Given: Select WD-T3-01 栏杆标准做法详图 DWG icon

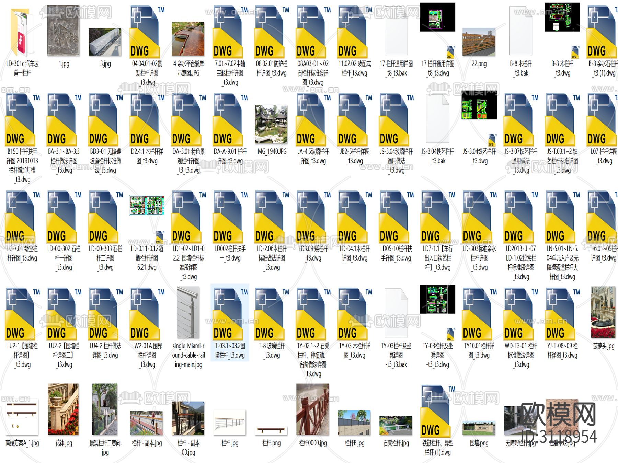Looking at the screenshot, I should pos(518,313).
